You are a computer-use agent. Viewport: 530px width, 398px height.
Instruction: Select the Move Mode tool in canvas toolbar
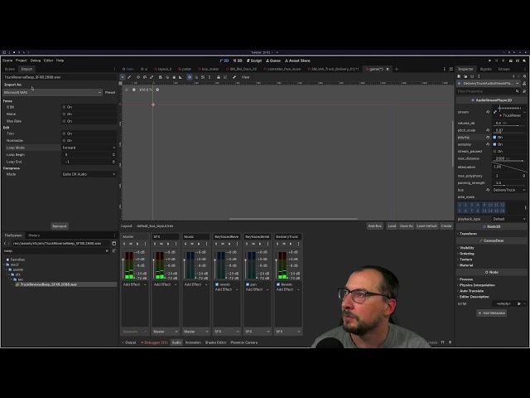pos(138,77)
